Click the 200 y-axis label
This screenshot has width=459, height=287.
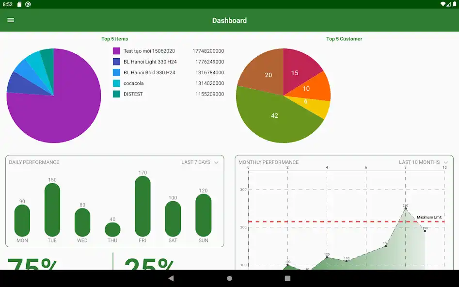243,227
